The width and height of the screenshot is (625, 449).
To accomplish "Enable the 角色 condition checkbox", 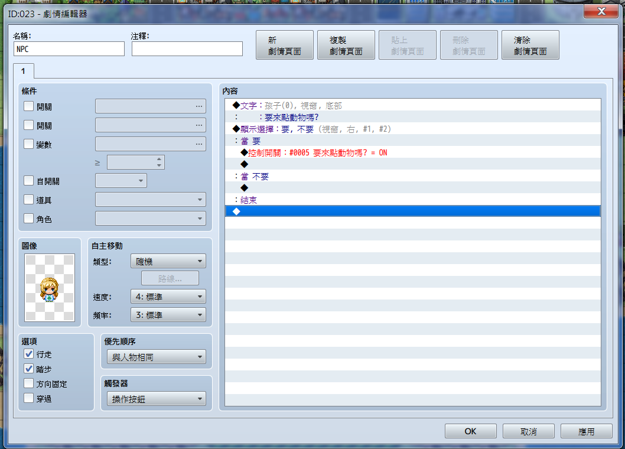I will point(29,219).
